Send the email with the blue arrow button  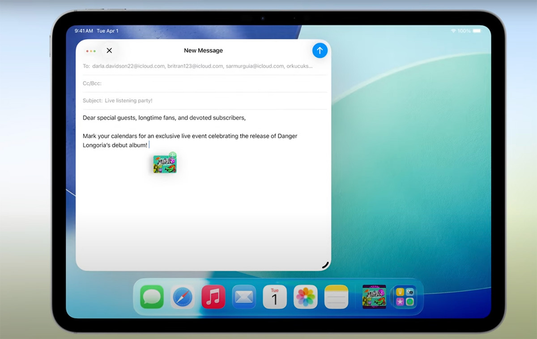320,51
